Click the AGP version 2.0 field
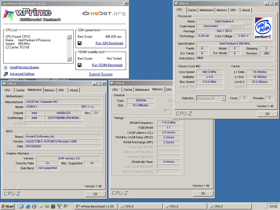The image size is (280, 210). 69,158
